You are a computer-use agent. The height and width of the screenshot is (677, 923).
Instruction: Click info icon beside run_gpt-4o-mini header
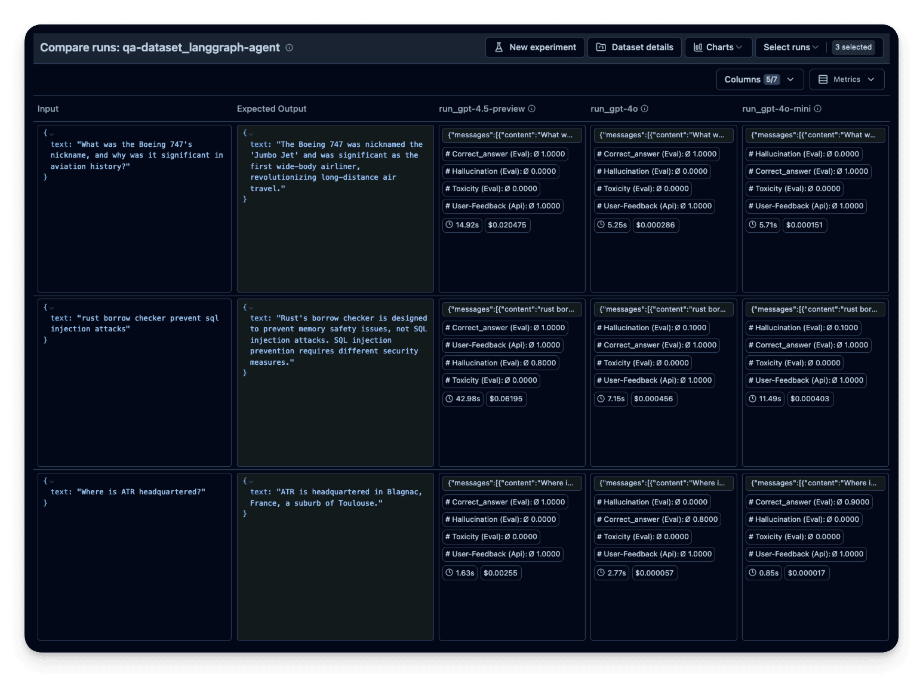[818, 109]
